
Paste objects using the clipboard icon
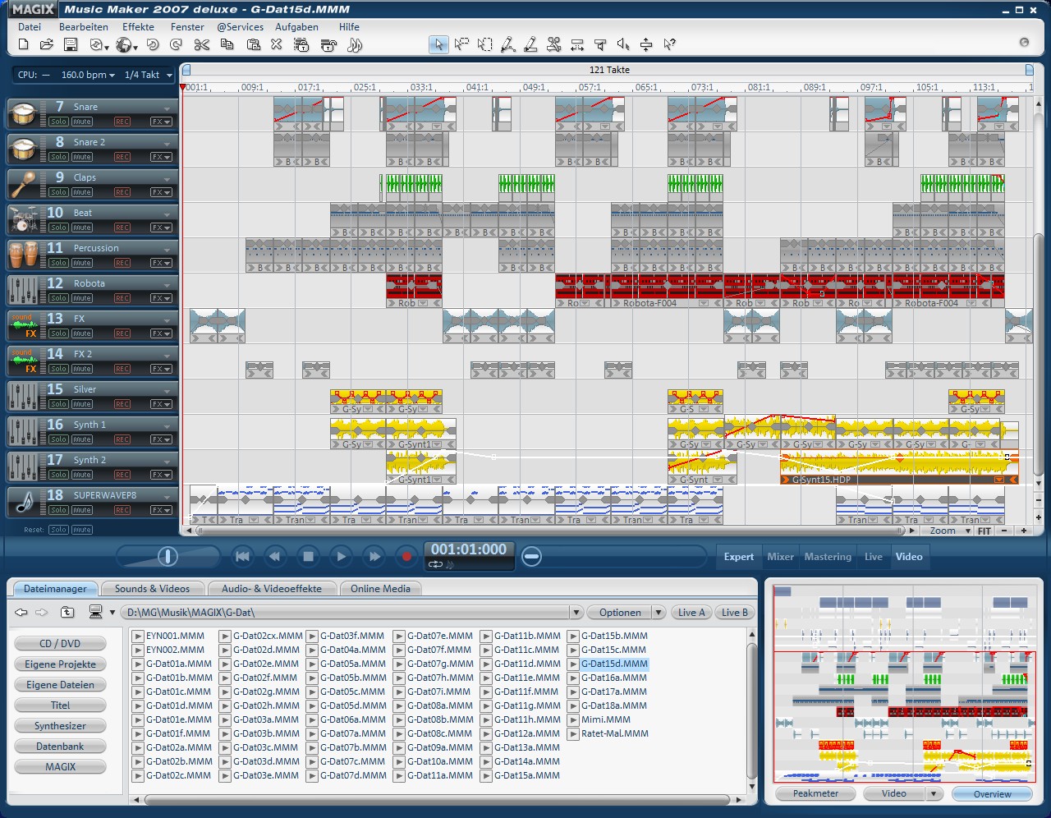point(254,44)
